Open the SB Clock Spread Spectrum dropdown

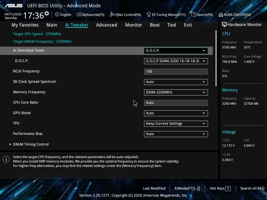pos(176,82)
